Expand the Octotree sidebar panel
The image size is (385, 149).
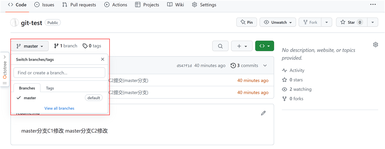(x=5, y=57)
